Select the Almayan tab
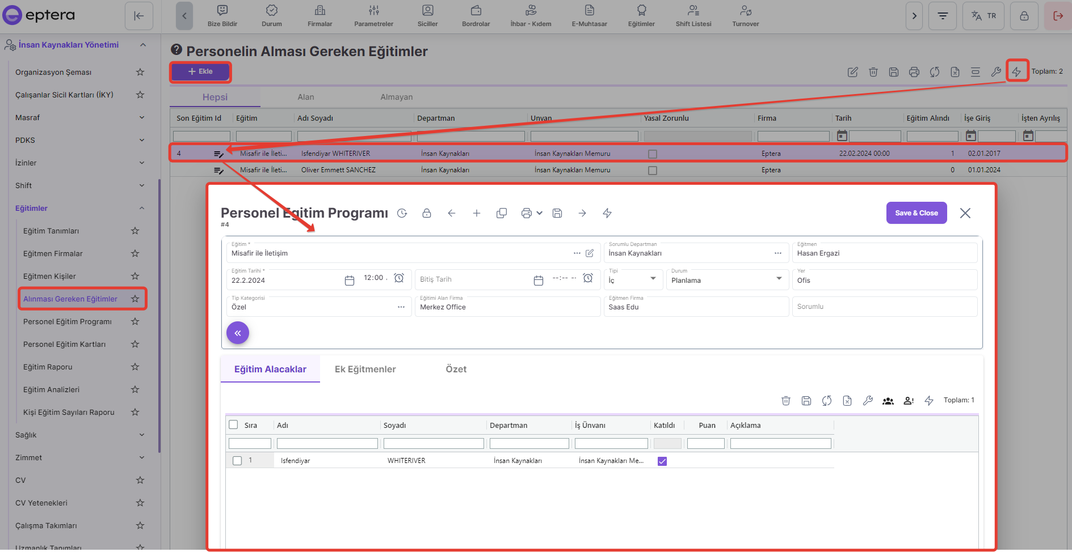1072x552 pixels. tap(396, 97)
